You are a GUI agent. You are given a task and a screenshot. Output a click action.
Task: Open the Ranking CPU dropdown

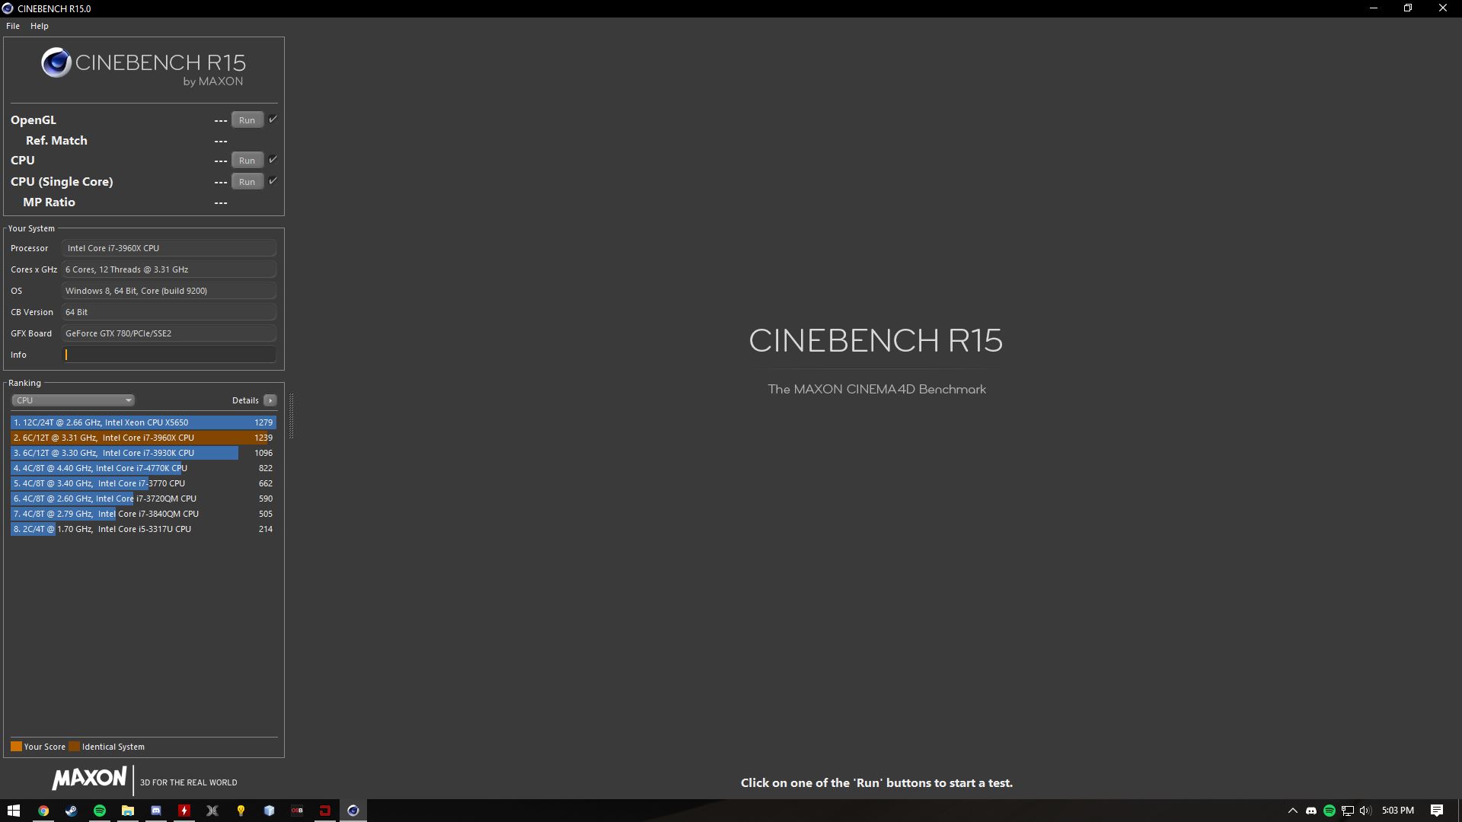pos(73,400)
